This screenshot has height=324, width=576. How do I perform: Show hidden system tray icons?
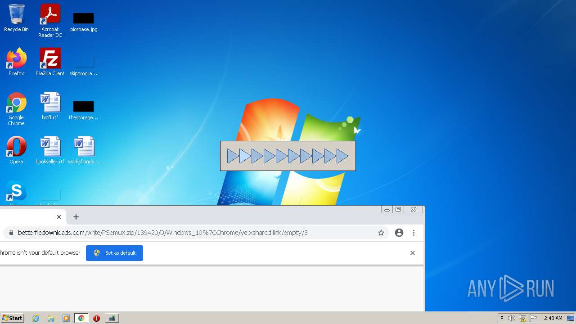[x=502, y=318]
